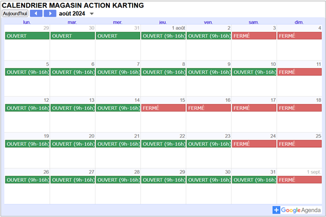Open FERMÉ event on August 25
The image size is (326, 217).
[x=299, y=144]
